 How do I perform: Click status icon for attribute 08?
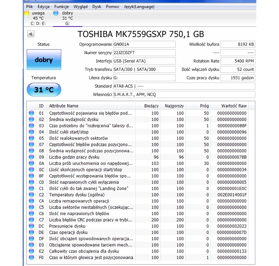(x=31, y=151)
